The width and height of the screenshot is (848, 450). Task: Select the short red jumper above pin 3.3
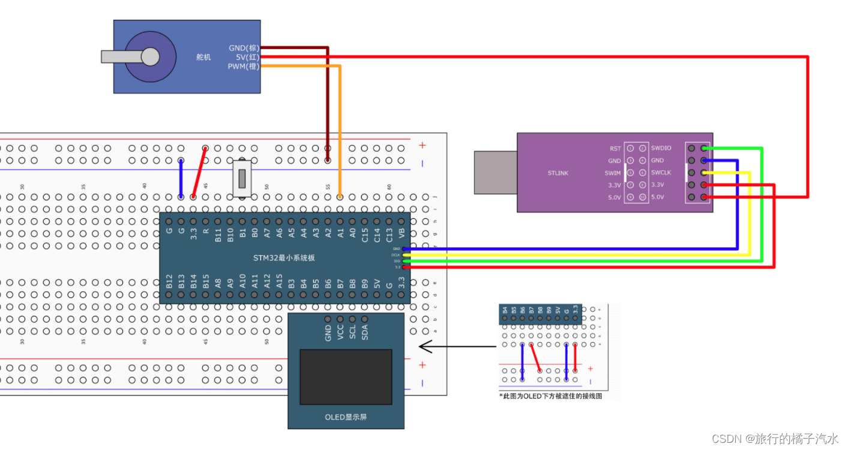coord(199,173)
